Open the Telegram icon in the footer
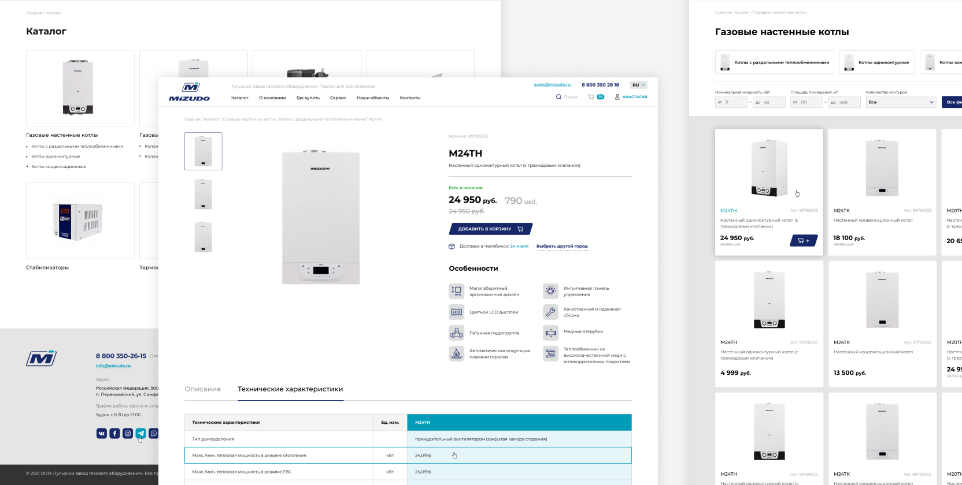 [140, 433]
